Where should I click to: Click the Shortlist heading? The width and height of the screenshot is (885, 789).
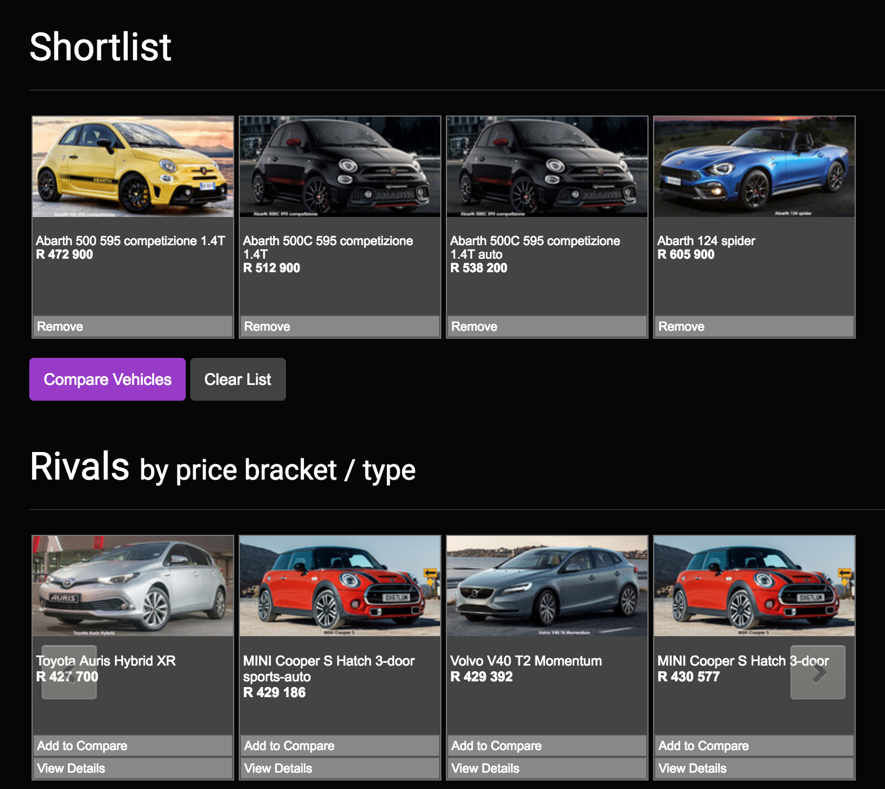[100, 46]
